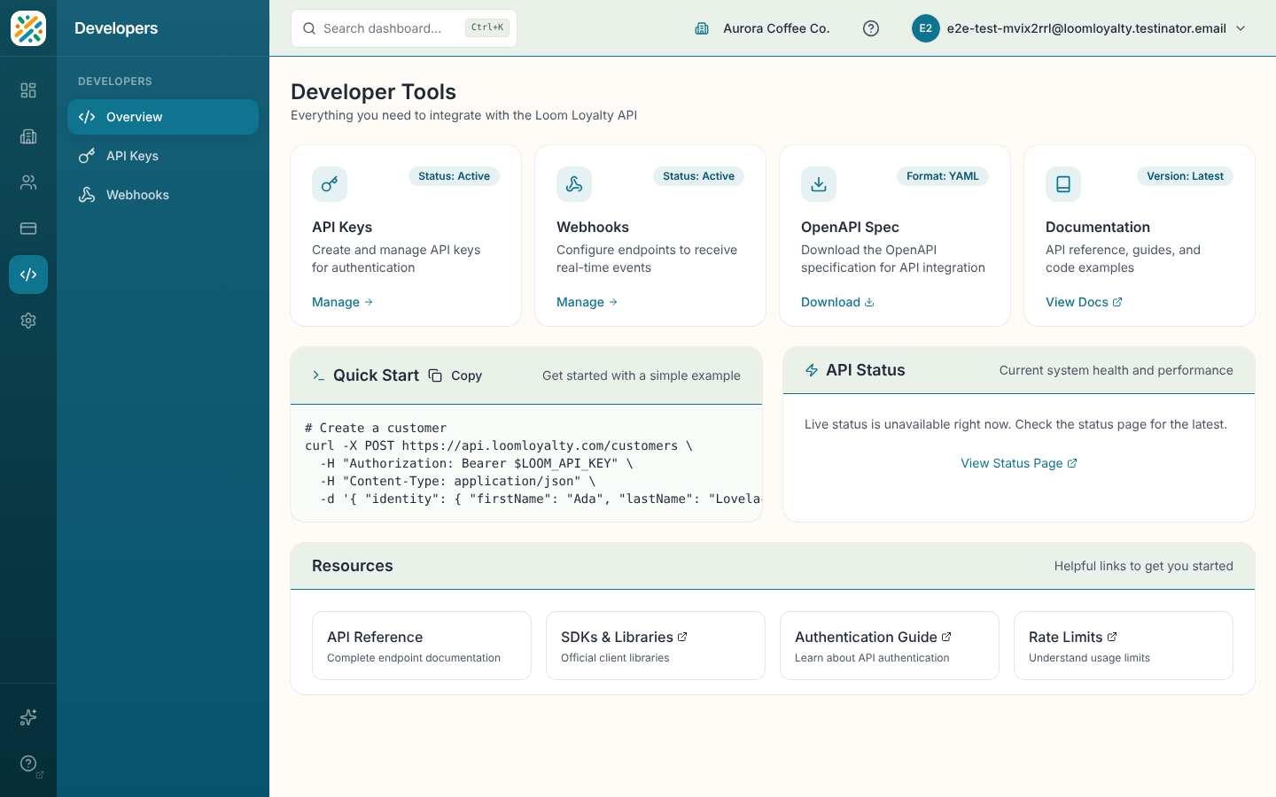Click the Loom Loyalty logo icon
Viewport: 1276px width, 797px height.
(x=28, y=28)
